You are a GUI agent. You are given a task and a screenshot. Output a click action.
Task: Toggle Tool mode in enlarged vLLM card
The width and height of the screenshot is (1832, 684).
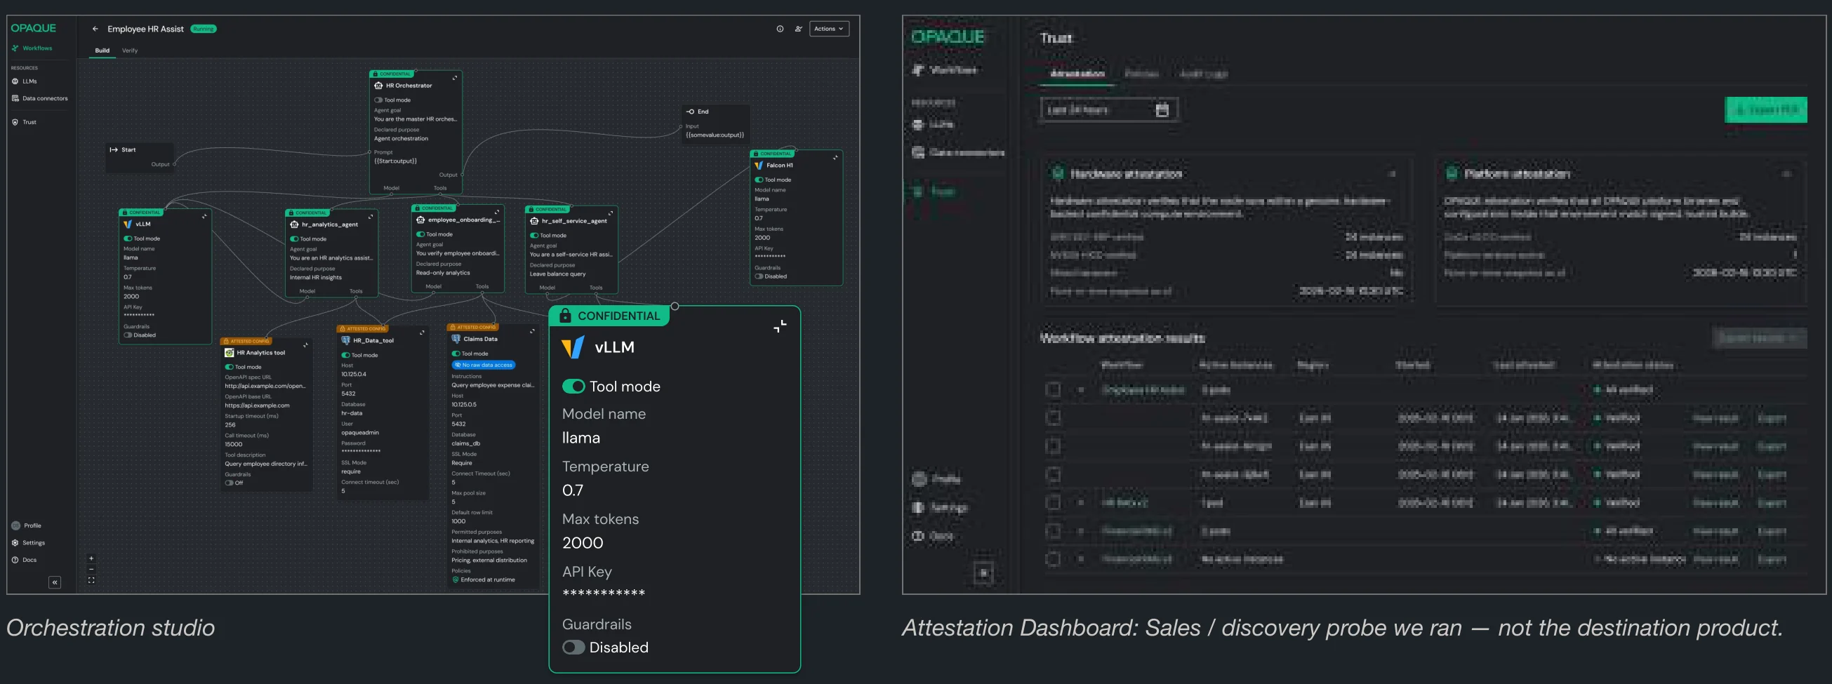click(x=573, y=386)
